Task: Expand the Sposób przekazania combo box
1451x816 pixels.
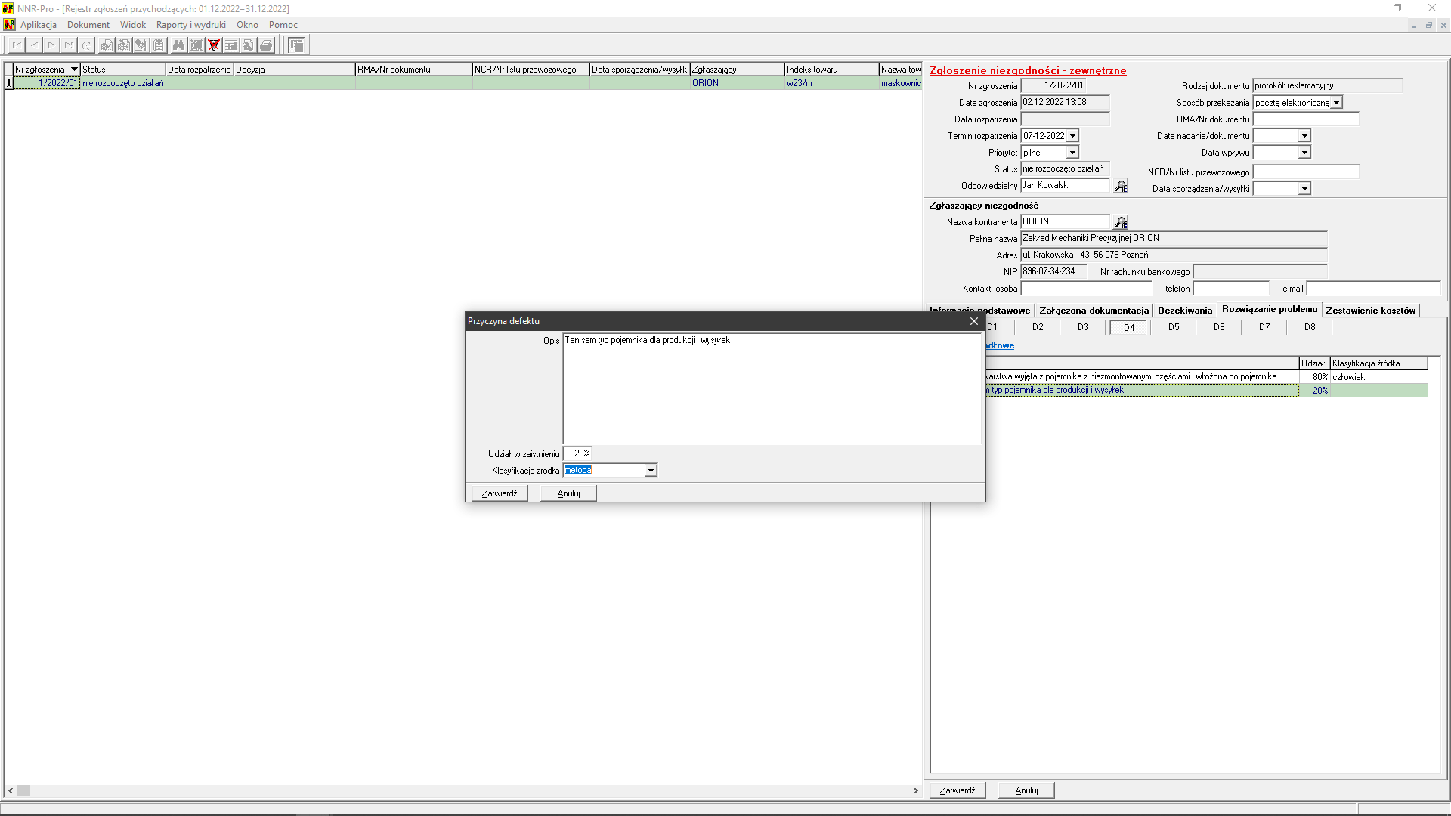Action: (x=1336, y=103)
